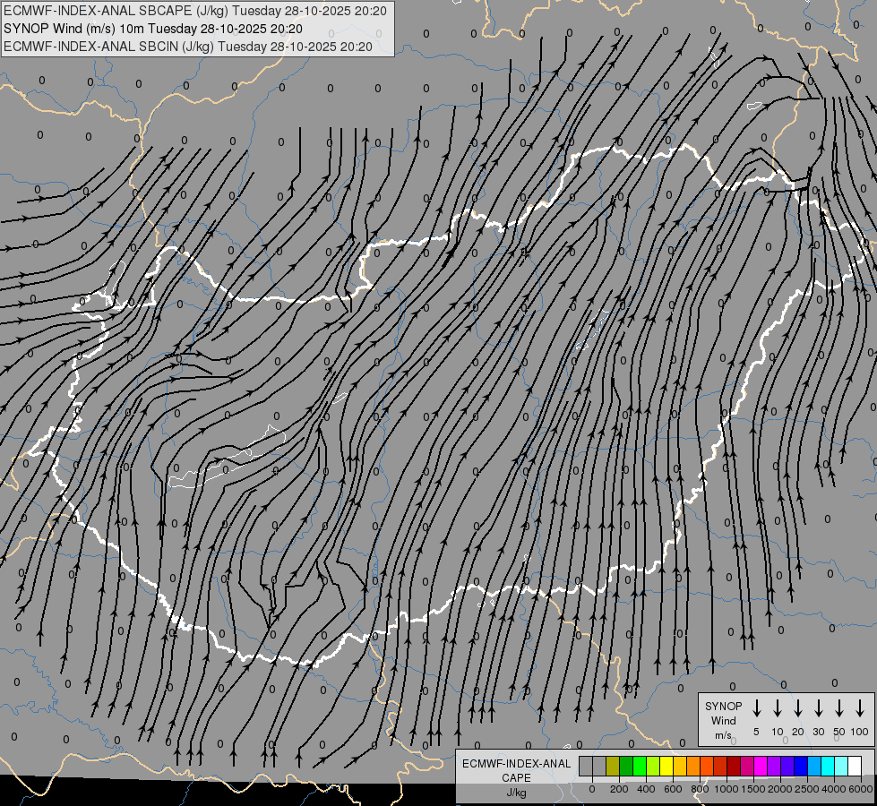Select the bright magenta CAPE swatch
Image resolution: width=877 pixels, height=806 pixels.
761,766
